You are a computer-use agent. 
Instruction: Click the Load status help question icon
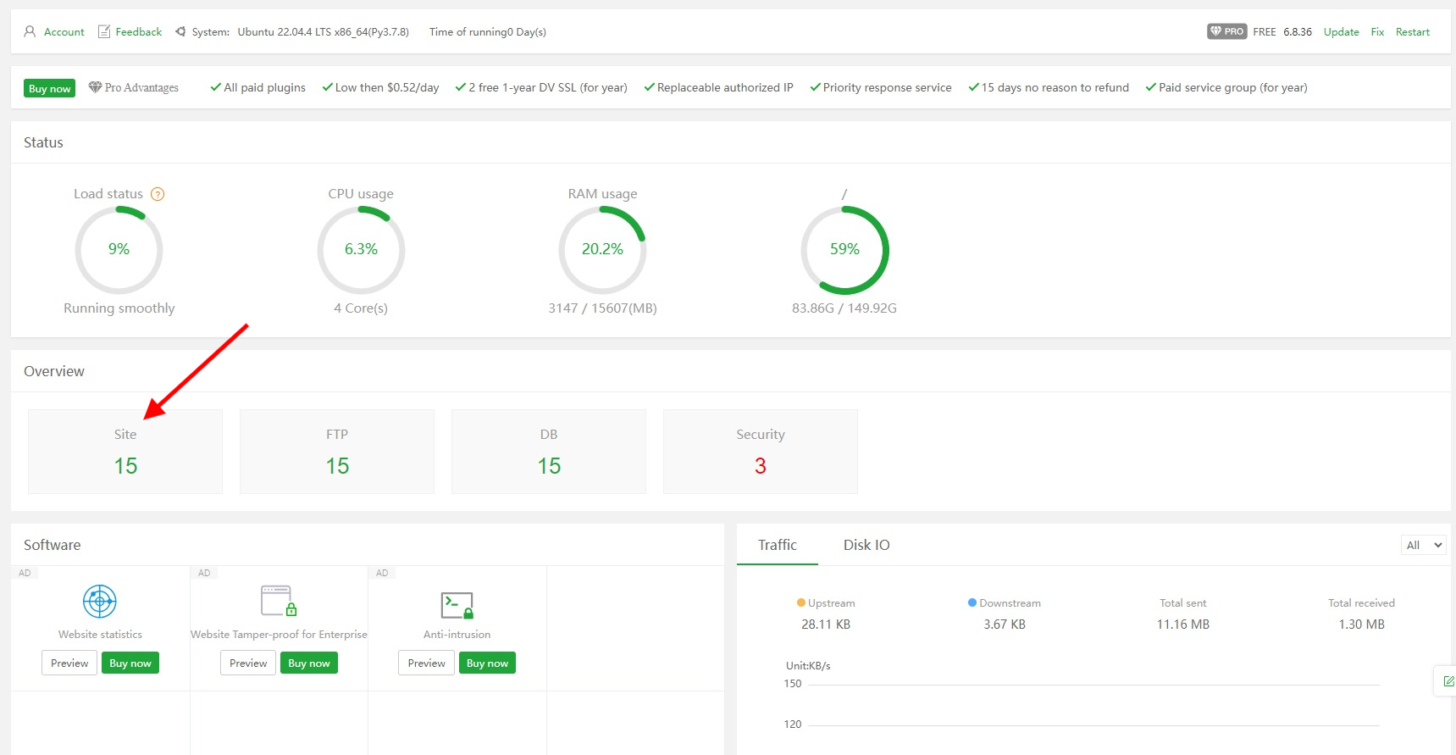point(158,194)
